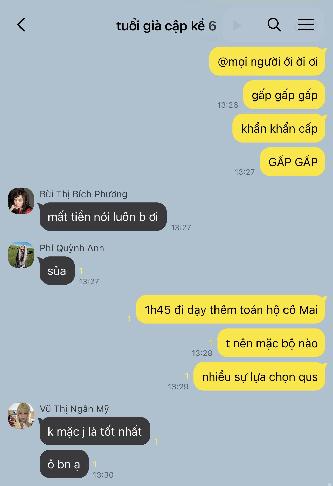Tap sender name Bùi Thị Bích Phương
Image resolution: width=333 pixels, height=486 pixels.
[x=84, y=194]
